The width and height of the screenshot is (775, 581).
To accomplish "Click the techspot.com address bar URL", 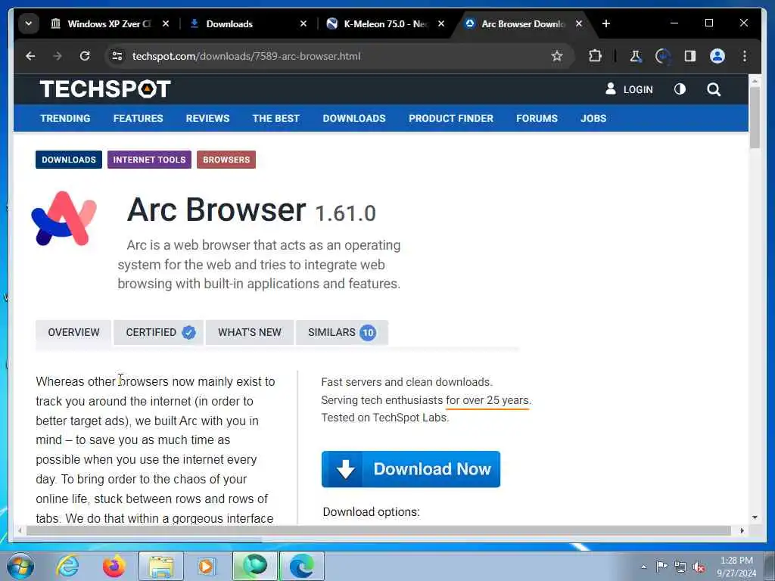I will (x=246, y=56).
